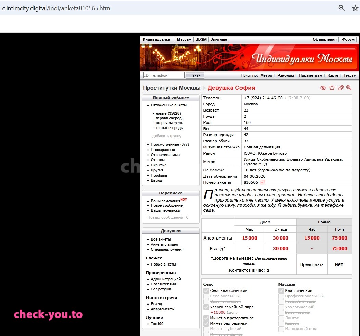360x336 pixels.
Task: Toggle the Классический massage checkbox
Action: pyautogui.click(x=281, y=290)
